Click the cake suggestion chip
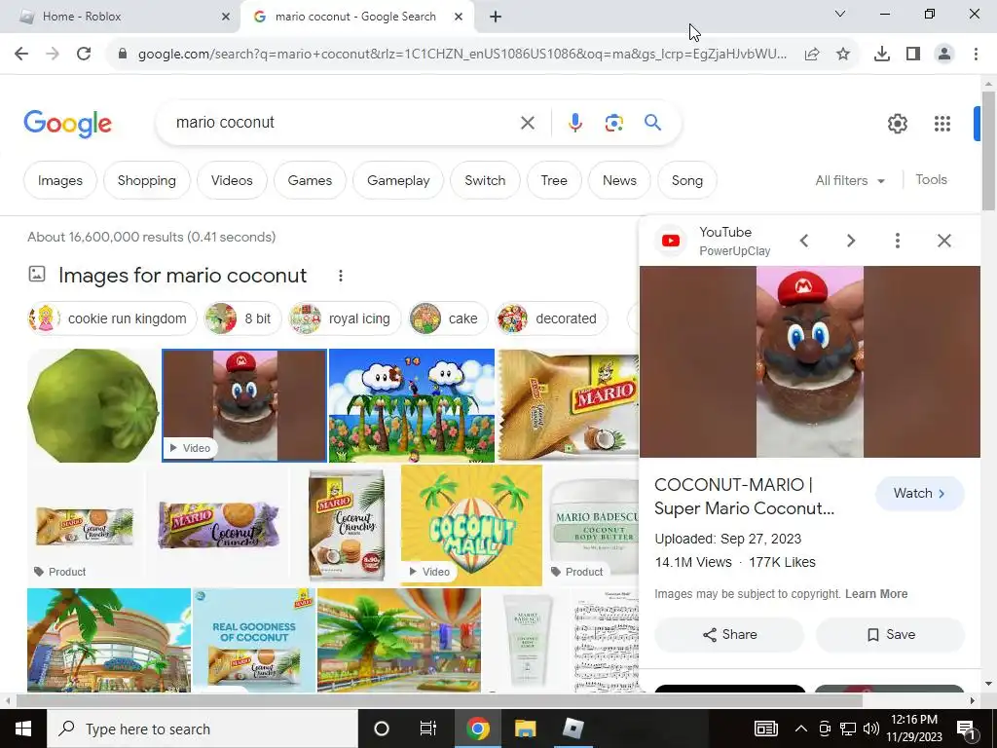The width and height of the screenshot is (997, 748). pyautogui.click(x=448, y=318)
